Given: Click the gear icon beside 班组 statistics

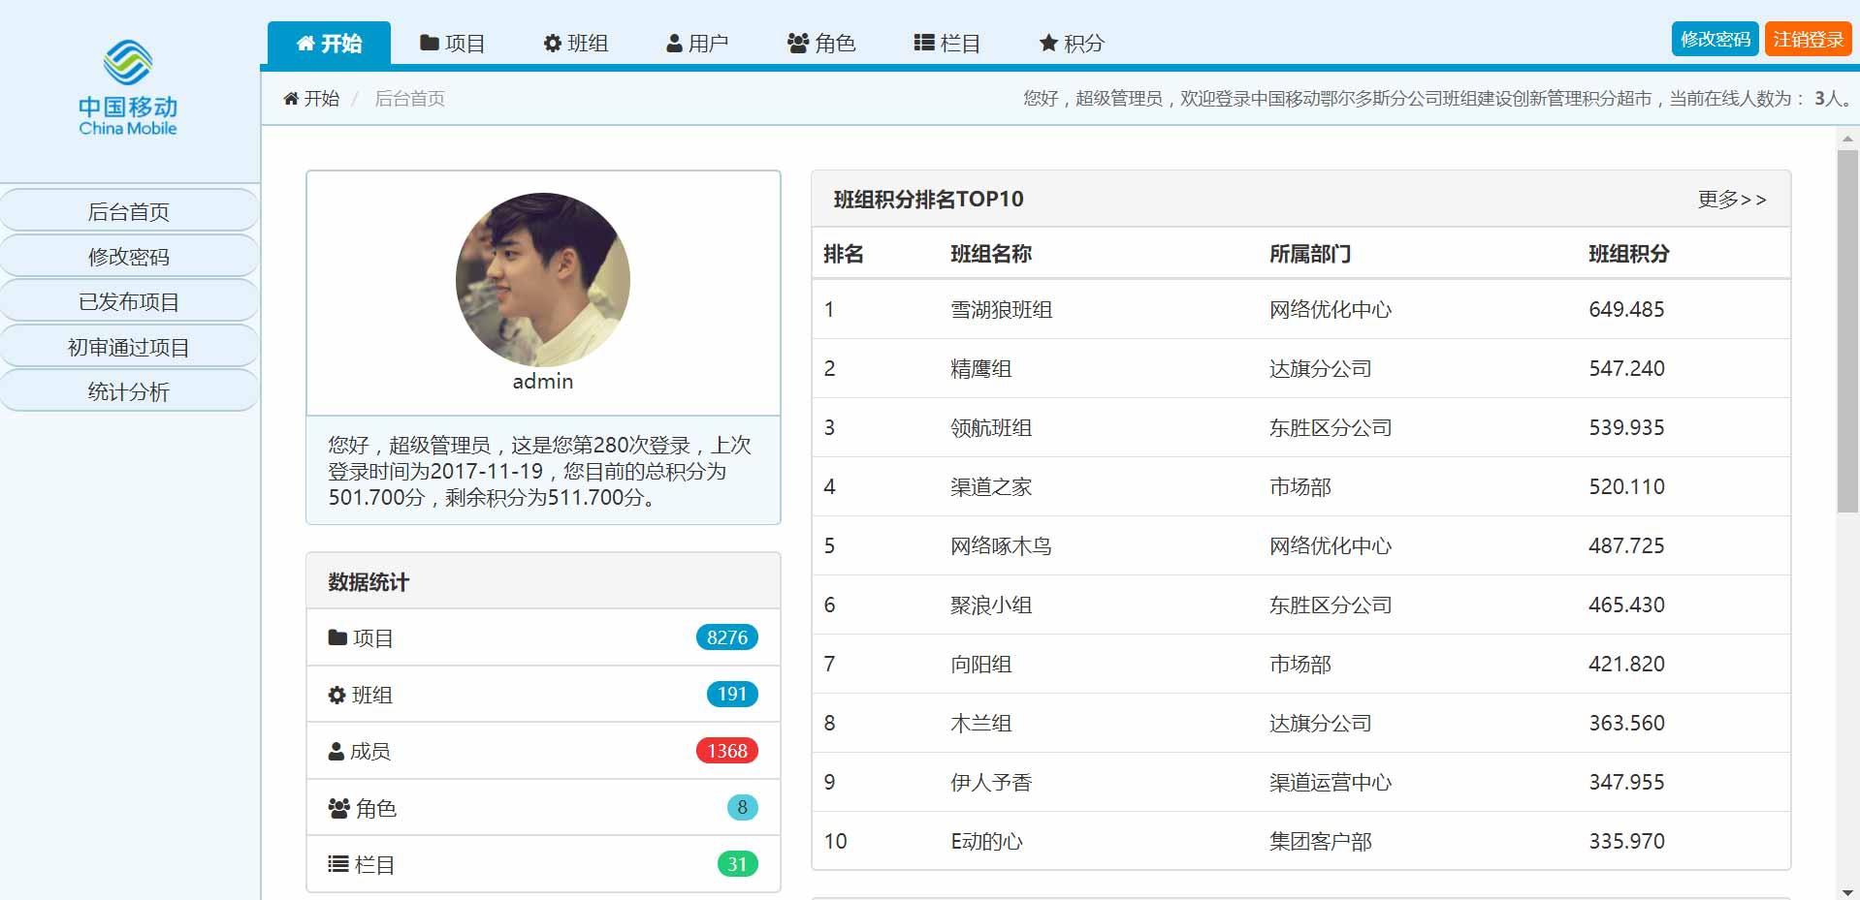Looking at the screenshot, I should [337, 695].
